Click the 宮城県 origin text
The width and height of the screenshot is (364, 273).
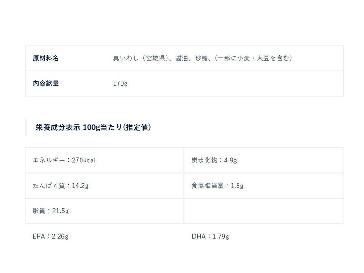tap(155, 58)
